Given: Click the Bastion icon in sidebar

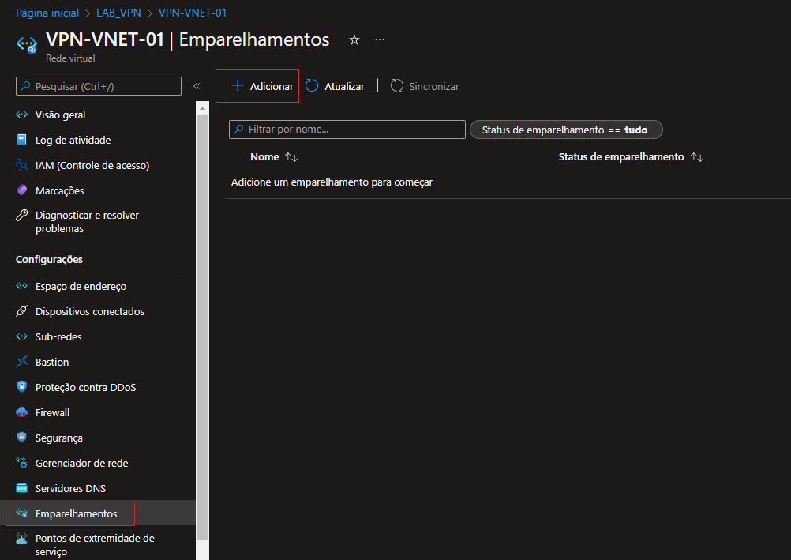Looking at the screenshot, I should 21,362.
